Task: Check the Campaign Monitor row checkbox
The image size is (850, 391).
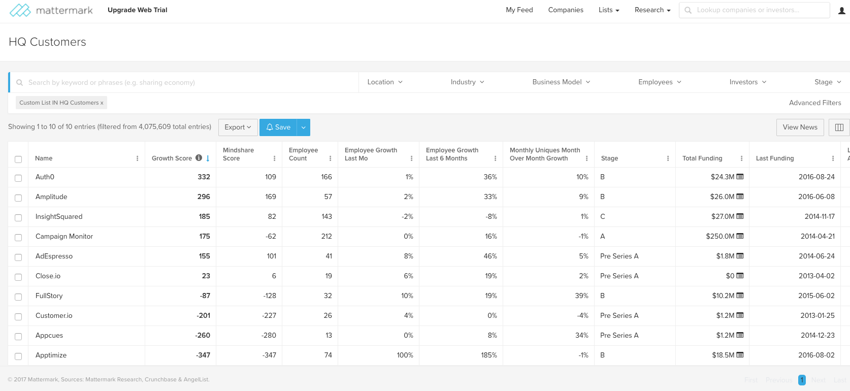Action: coord(18,238)
